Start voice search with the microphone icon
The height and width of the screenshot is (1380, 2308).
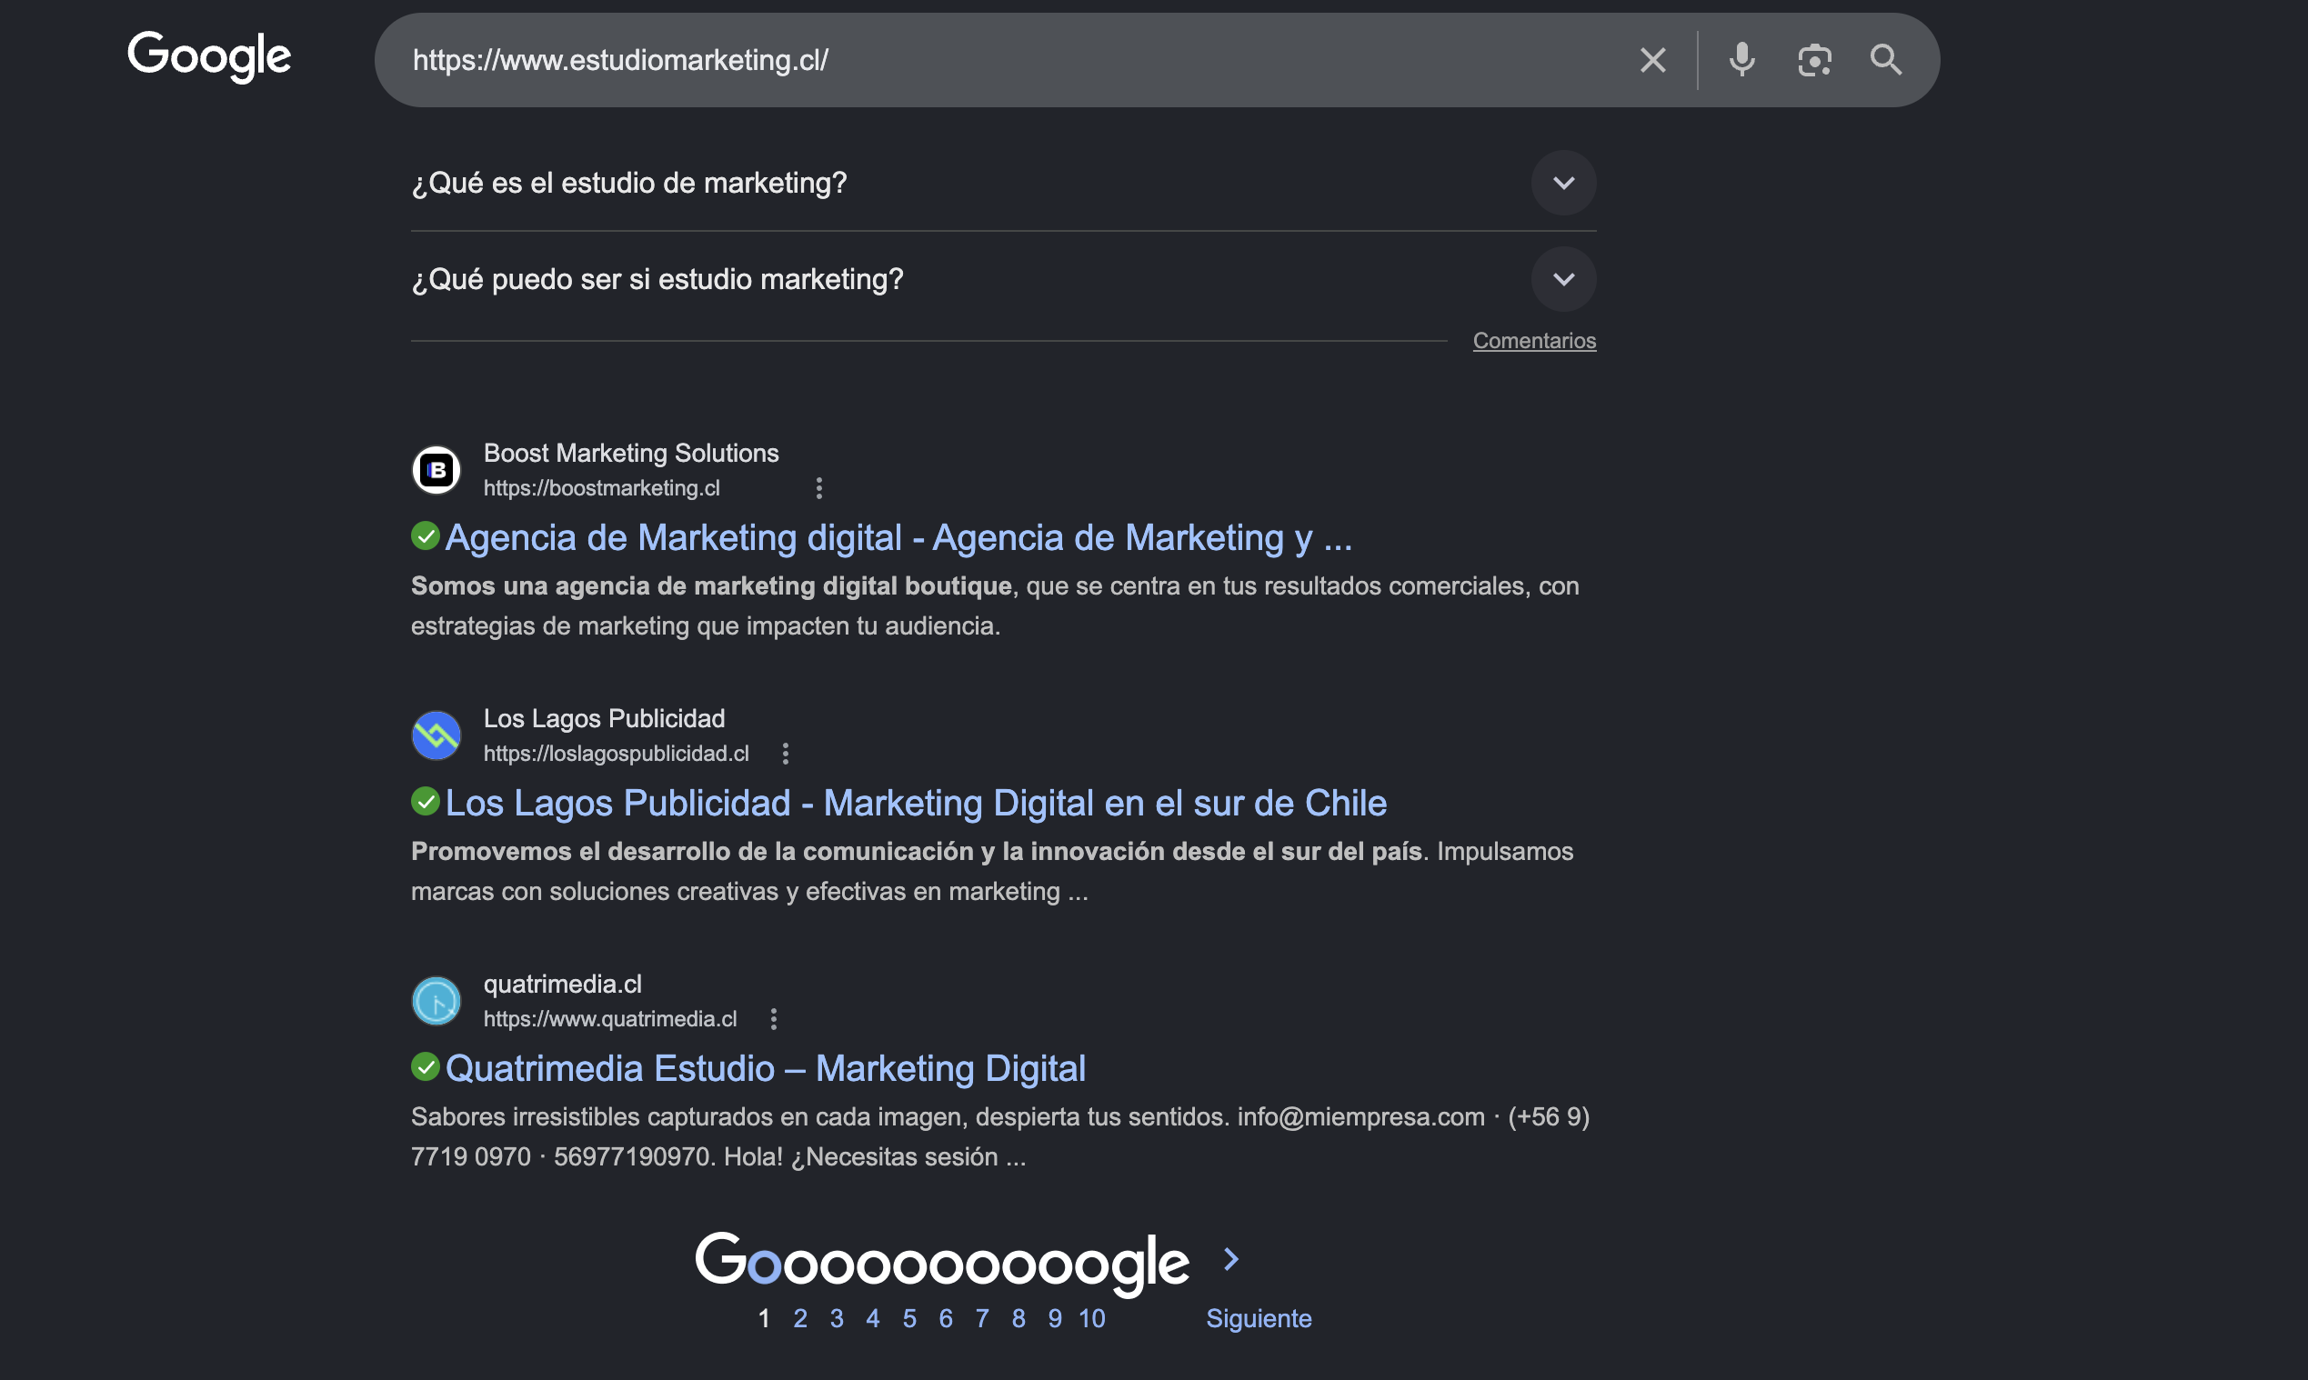click(x=1741, y=59)
